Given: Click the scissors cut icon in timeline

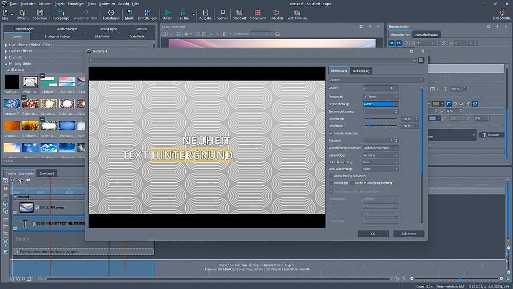Looking at the screenshot, I should tap(20, 180).
